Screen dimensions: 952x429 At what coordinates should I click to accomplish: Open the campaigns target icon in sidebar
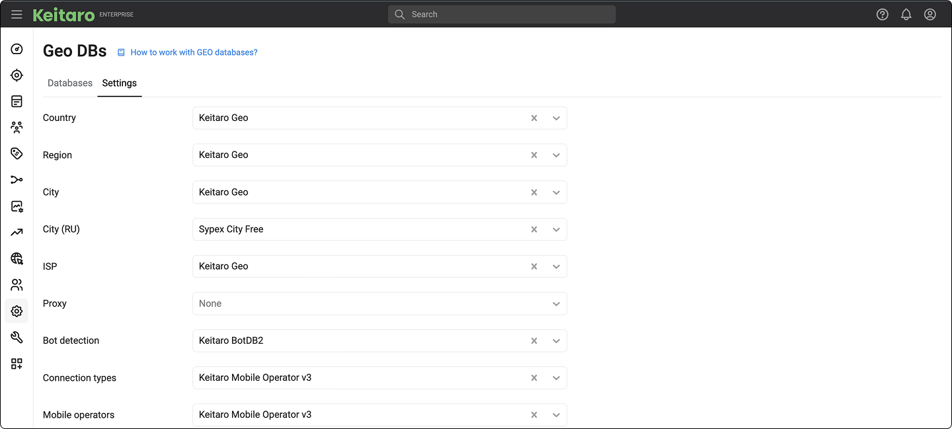(17, 75)
